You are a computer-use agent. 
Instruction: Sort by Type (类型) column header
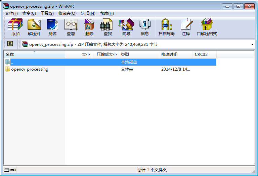139,55
